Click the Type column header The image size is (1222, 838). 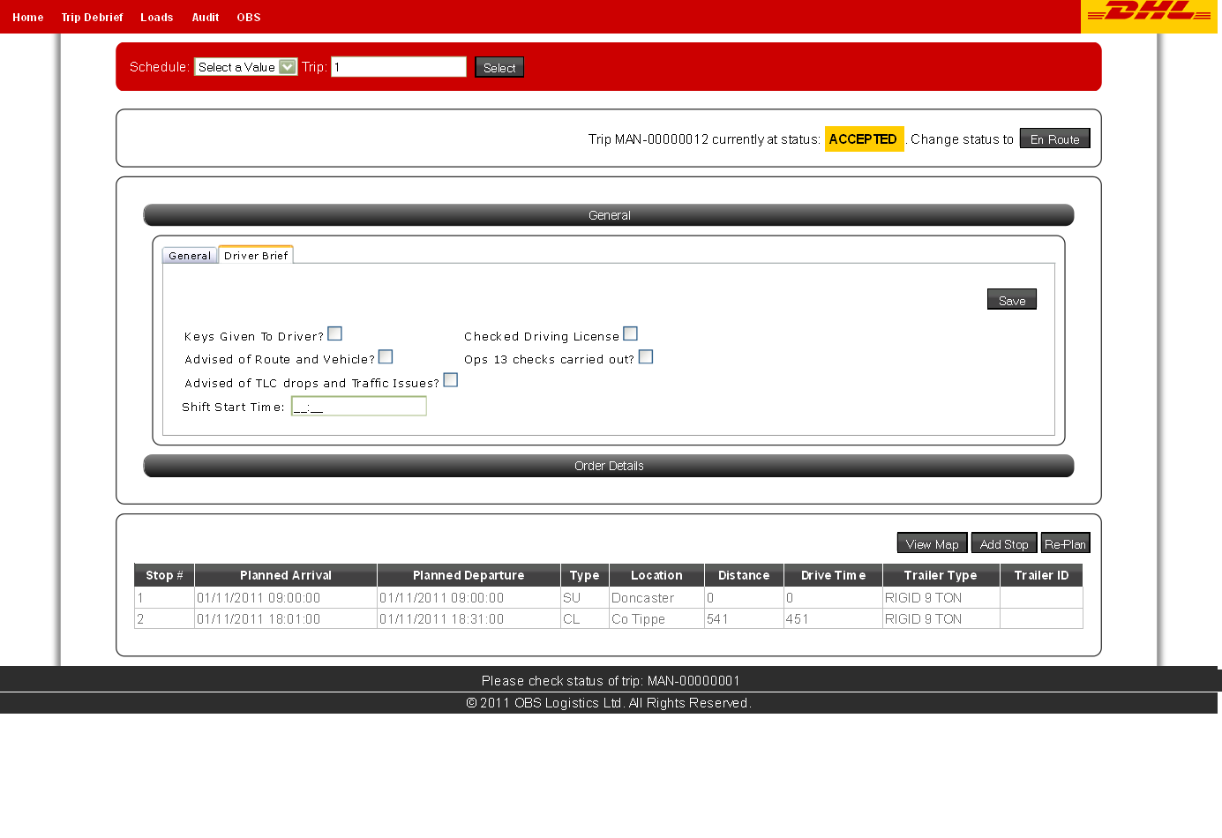coord(584,575)
